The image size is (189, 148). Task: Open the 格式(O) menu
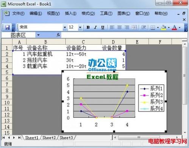click(88, 13)
